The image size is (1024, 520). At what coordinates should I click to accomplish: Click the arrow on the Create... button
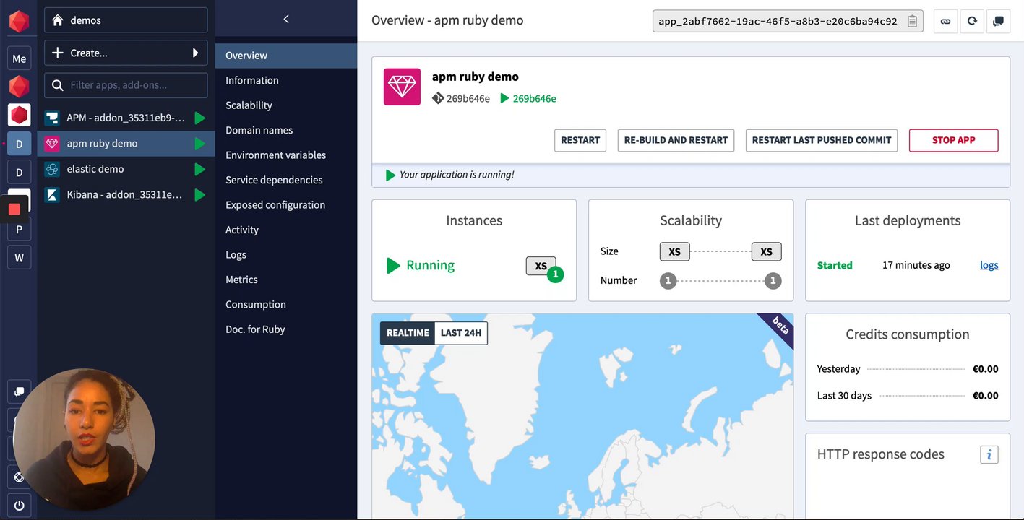[x=195, y=53]
